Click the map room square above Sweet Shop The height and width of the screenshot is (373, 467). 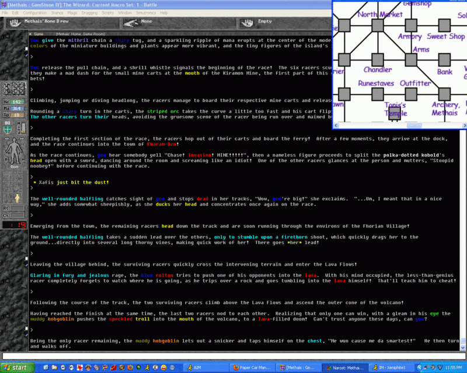pos(445,24)
